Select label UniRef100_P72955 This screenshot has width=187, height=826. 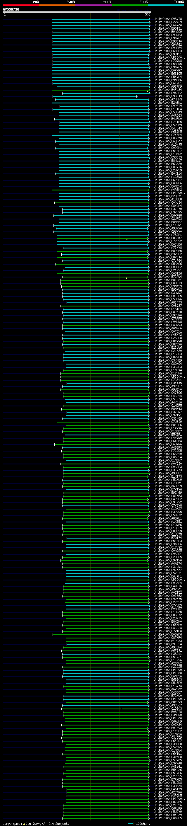tap(168, 451)
